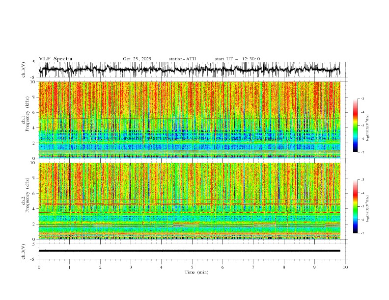
Task: Click the 6 minute tick label on time axis
Action: [x=222, y=267]
